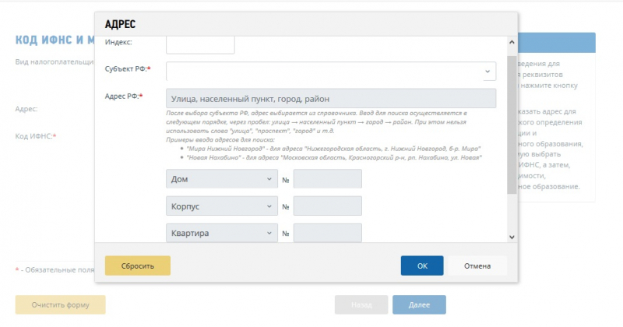
Task: Click the Отмена button
Action: coord(477,265)
